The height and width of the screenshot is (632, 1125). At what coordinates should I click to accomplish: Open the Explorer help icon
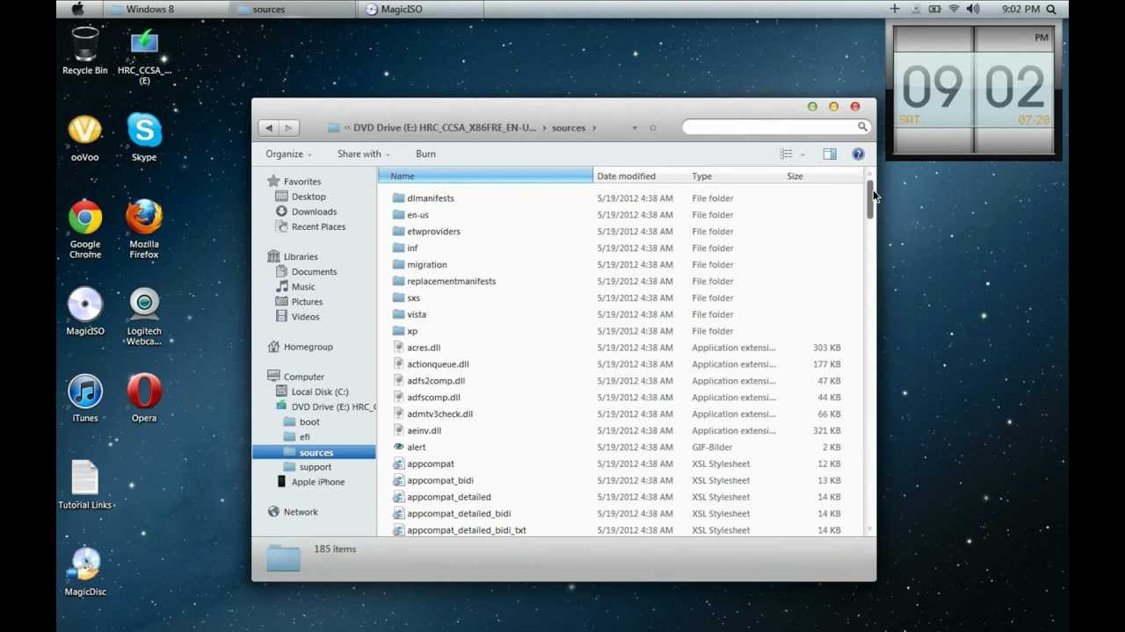point(858,154)
